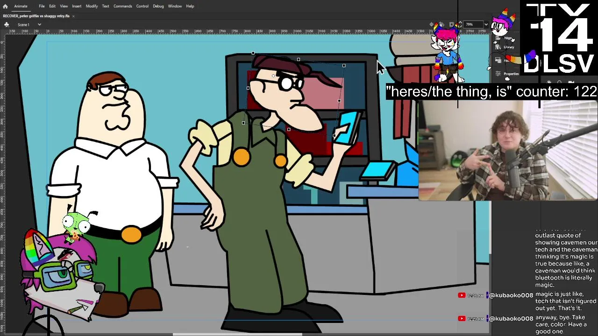Open the Control menu
Screen dimensions: 598x336
click(x=142, y=6)
